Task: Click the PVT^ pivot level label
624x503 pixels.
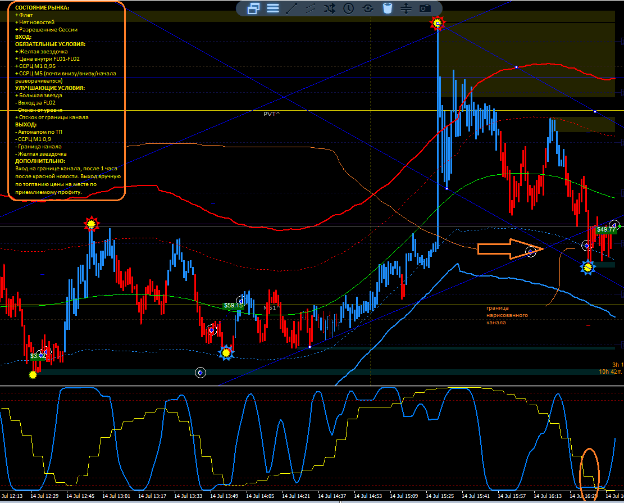Action: tap(272, 114)
